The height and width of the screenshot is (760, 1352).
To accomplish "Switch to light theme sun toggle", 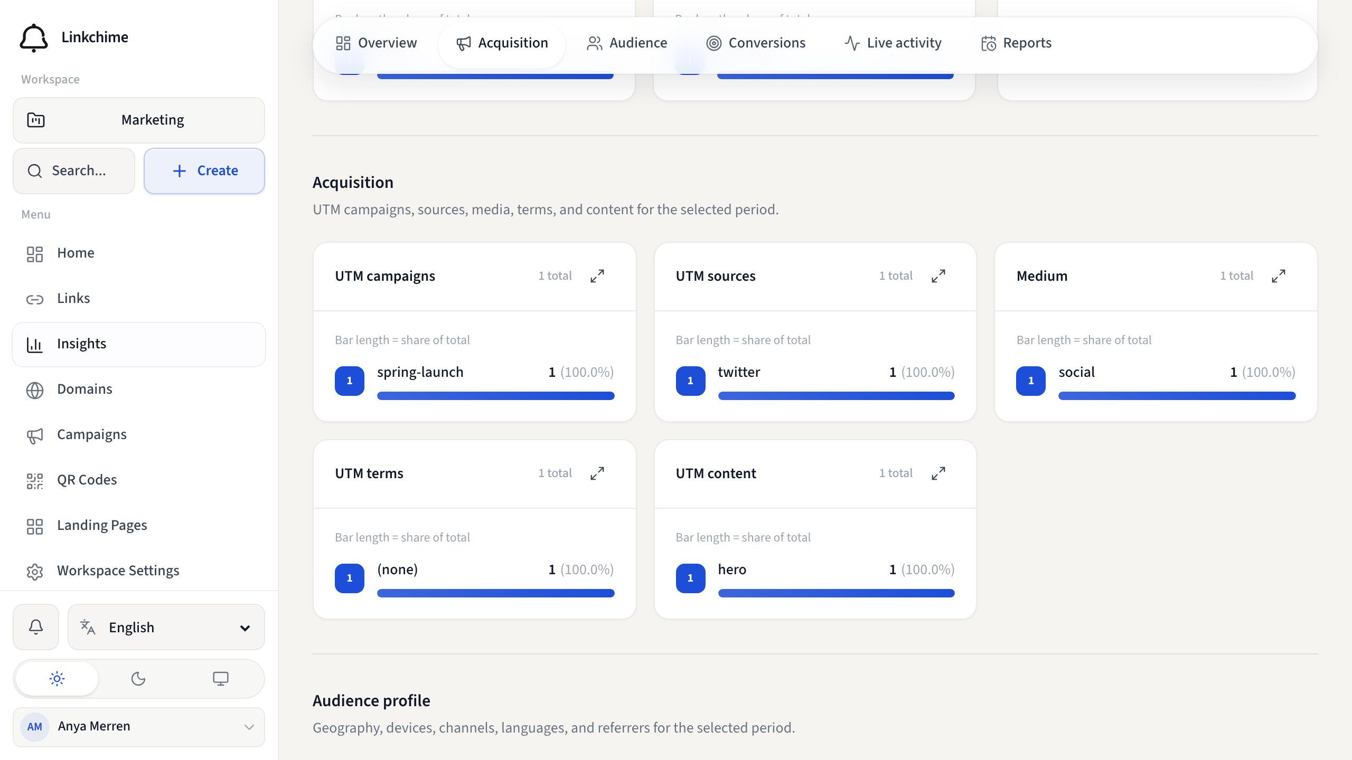I will 57,679.
